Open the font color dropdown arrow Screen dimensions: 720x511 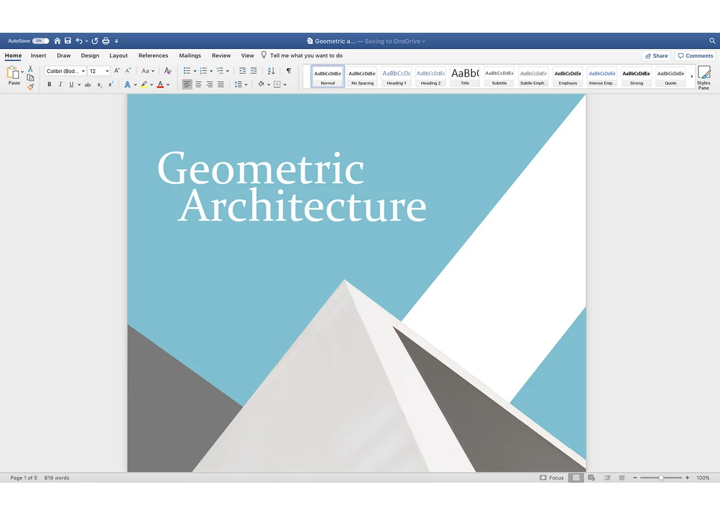tap(168, 85)
